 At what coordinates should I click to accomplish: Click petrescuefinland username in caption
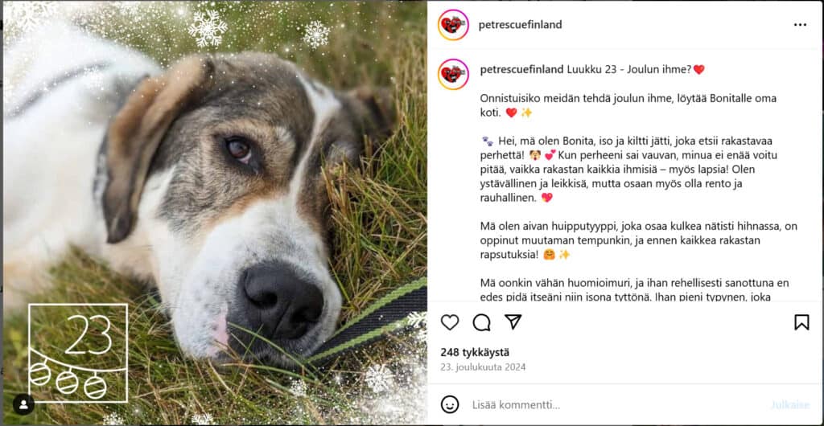point(521,70)
